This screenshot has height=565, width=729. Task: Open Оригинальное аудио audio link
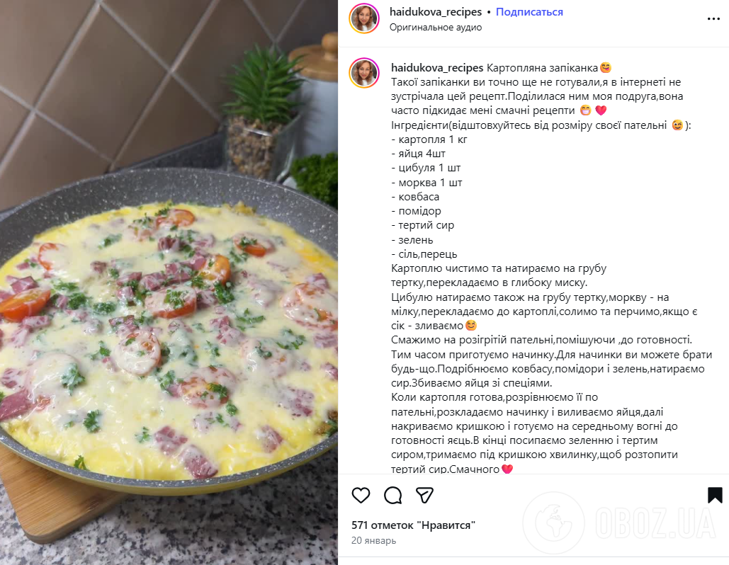(436, 28)
